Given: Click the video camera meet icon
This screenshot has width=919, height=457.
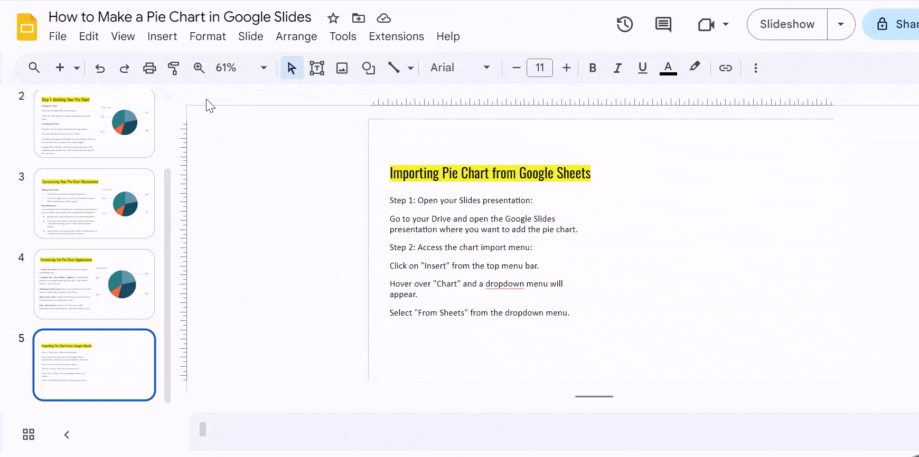Looking at the screenshot, I should 706,24.
